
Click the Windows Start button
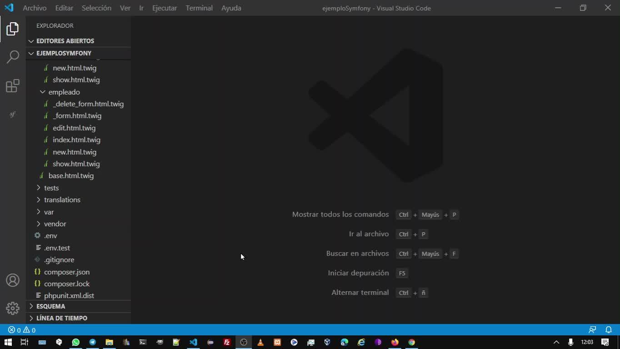tap(8, 342)
